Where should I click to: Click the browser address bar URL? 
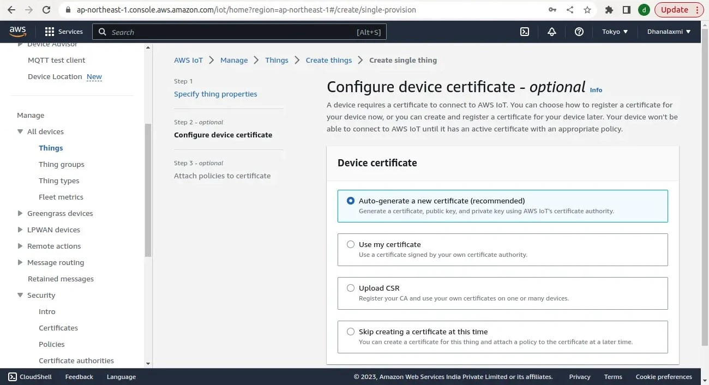[x=246, y=10]
